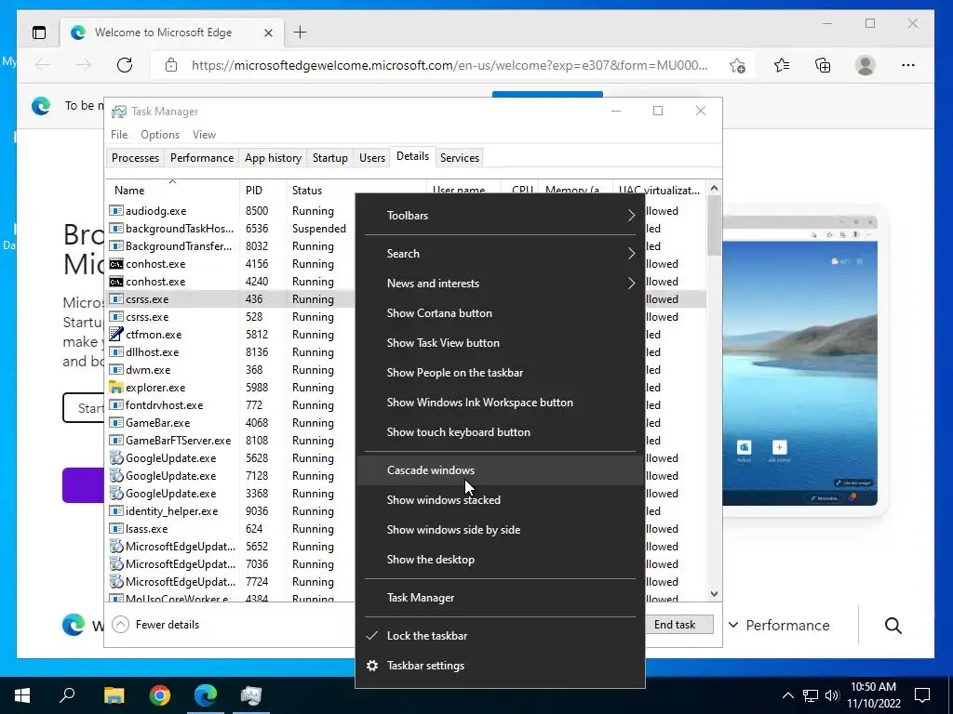
Task: Select Cascade windows
Action: coord(500,470)
